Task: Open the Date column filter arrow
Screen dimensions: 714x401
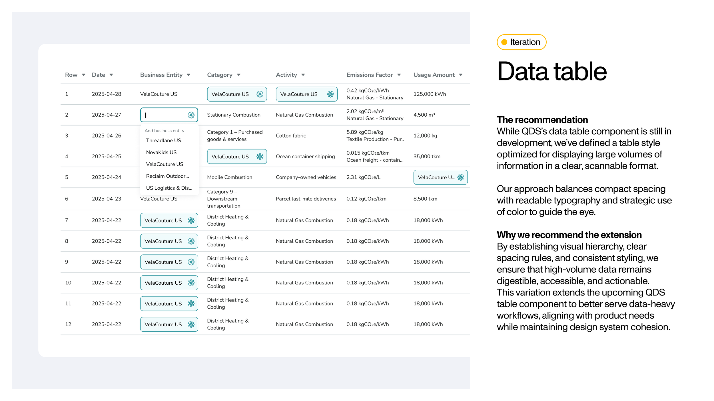Action: click(111, 75)
